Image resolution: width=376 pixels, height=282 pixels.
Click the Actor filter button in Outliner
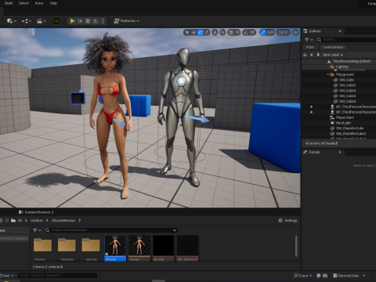pos(310,47)
